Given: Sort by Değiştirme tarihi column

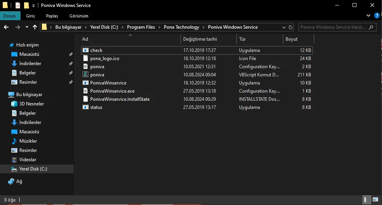Looking at the screenshot, I should (208, 39).
